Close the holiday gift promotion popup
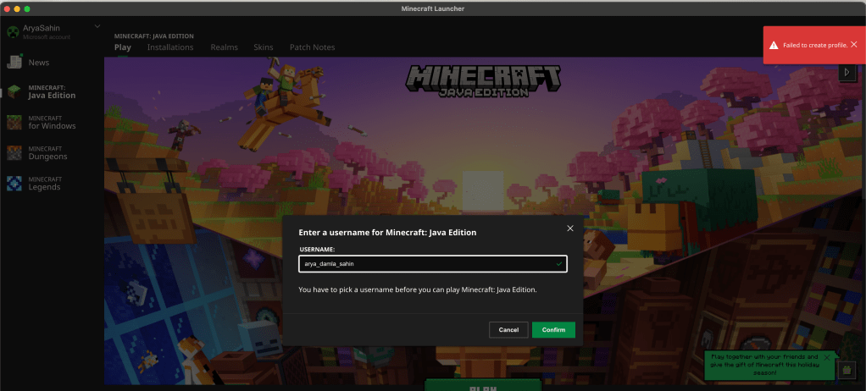This screenshot has height=391, width=866. pyautogui.click(x=826, y=357)
